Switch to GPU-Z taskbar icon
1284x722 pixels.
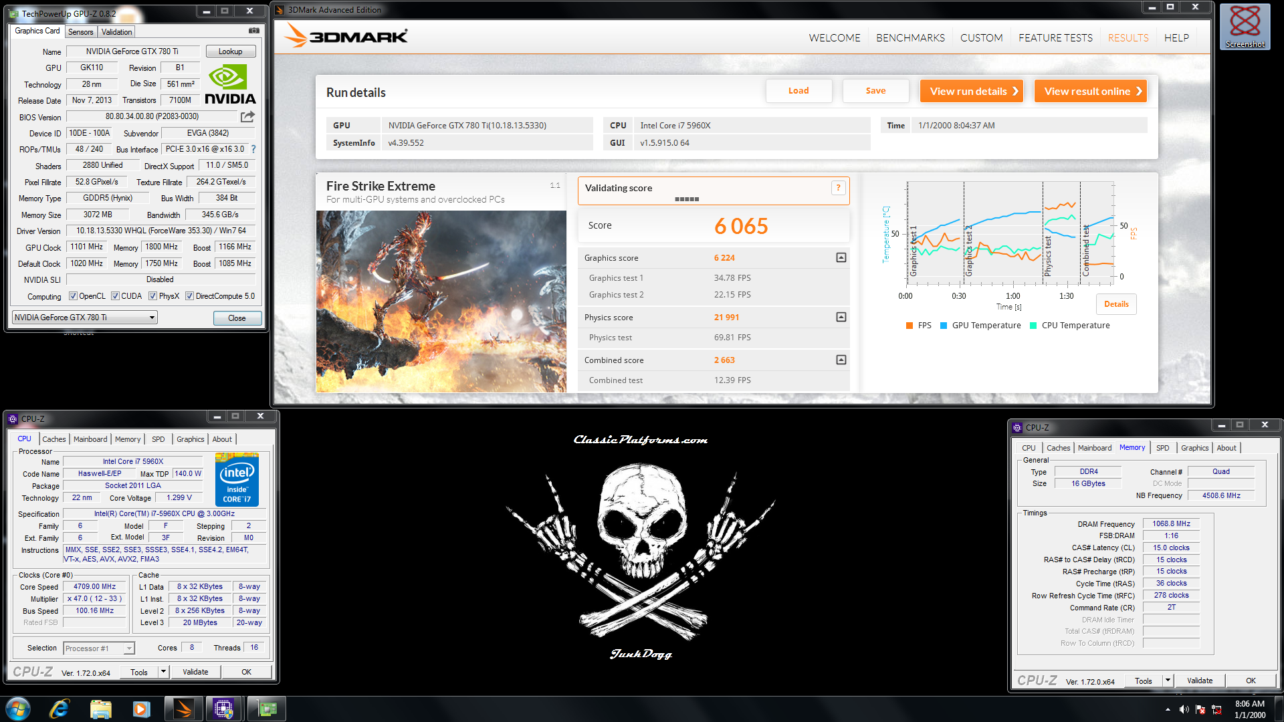[267, 709]
